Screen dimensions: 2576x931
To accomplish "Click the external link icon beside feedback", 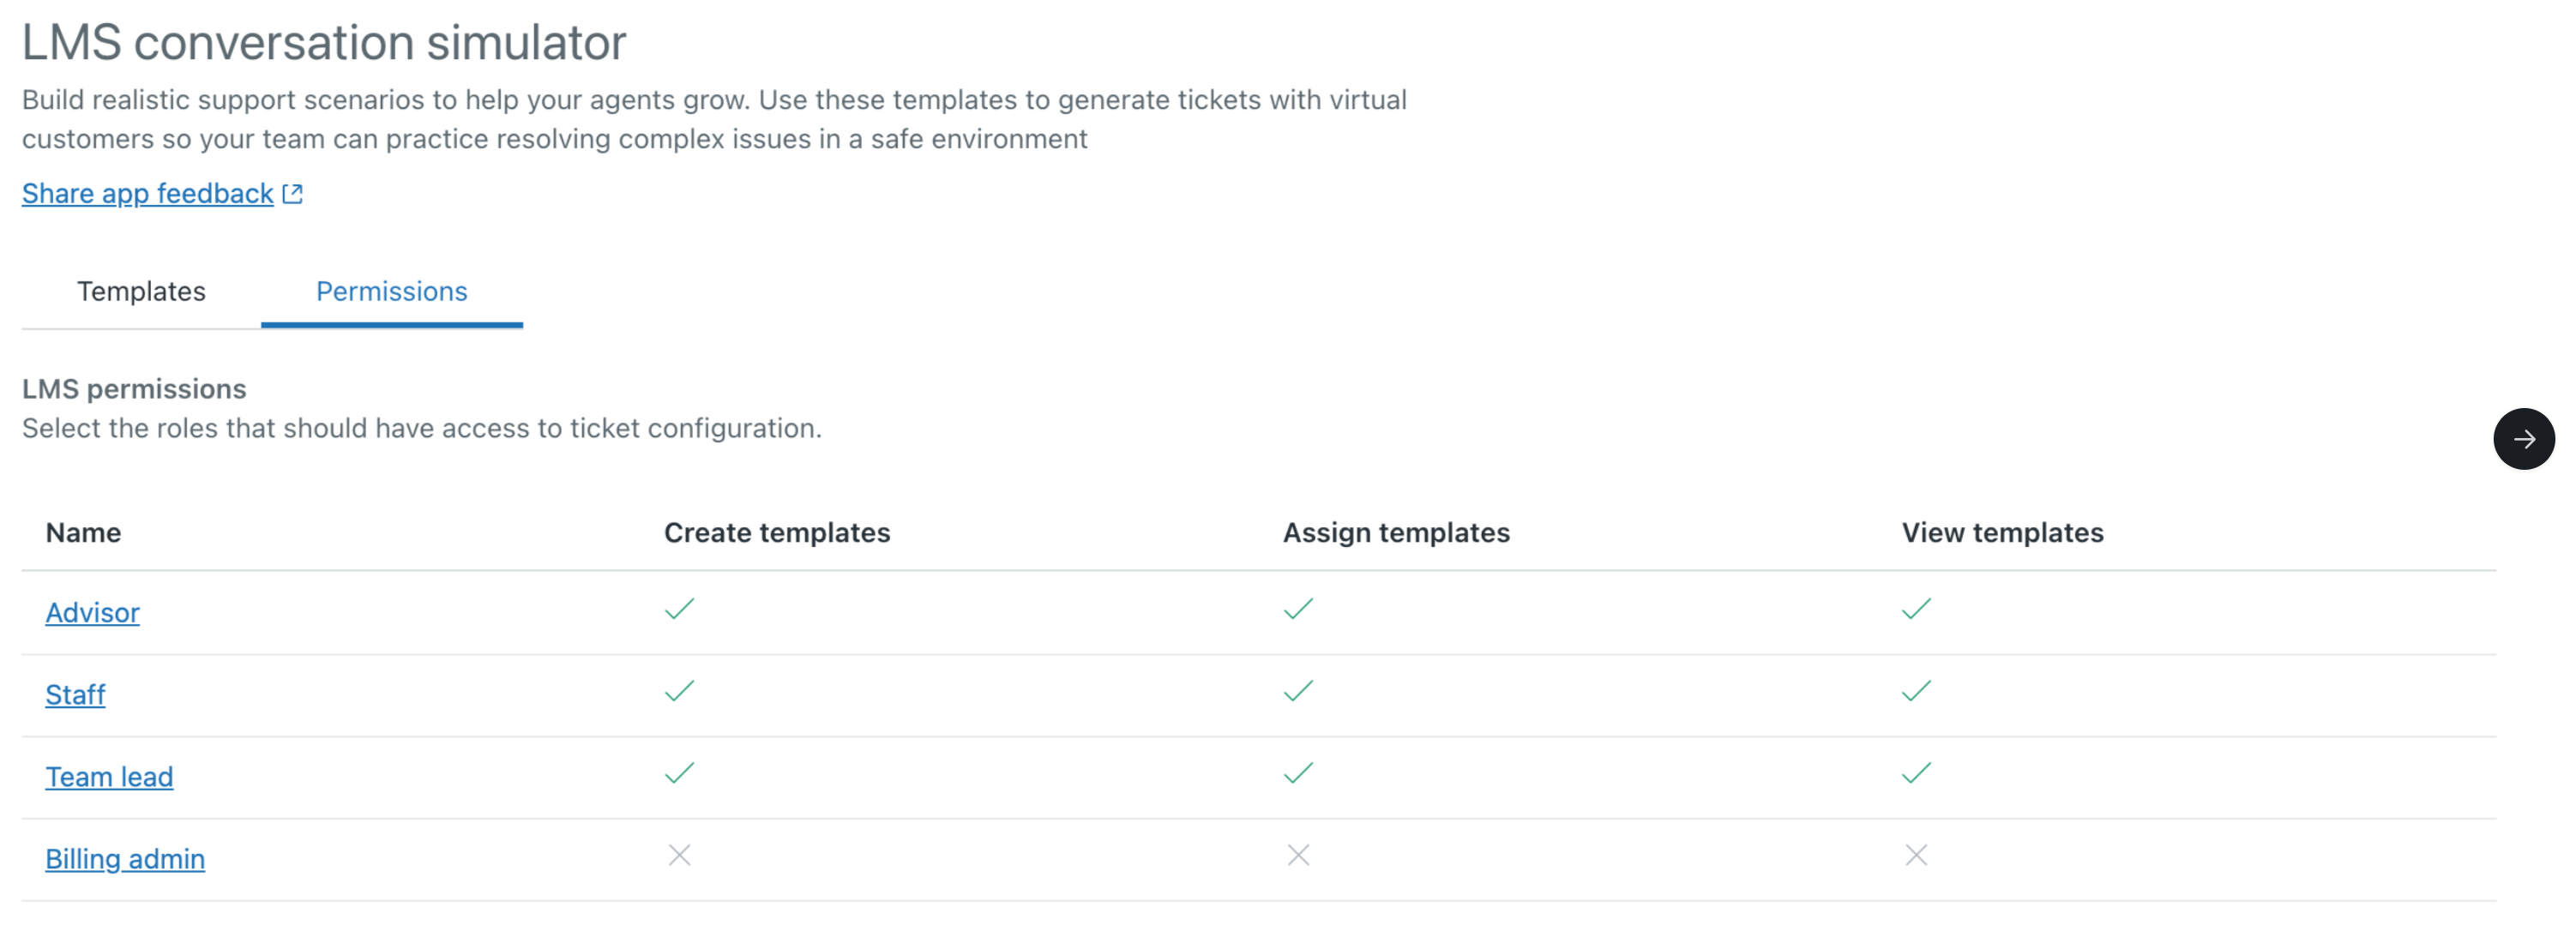I will (x=292, y=194).
